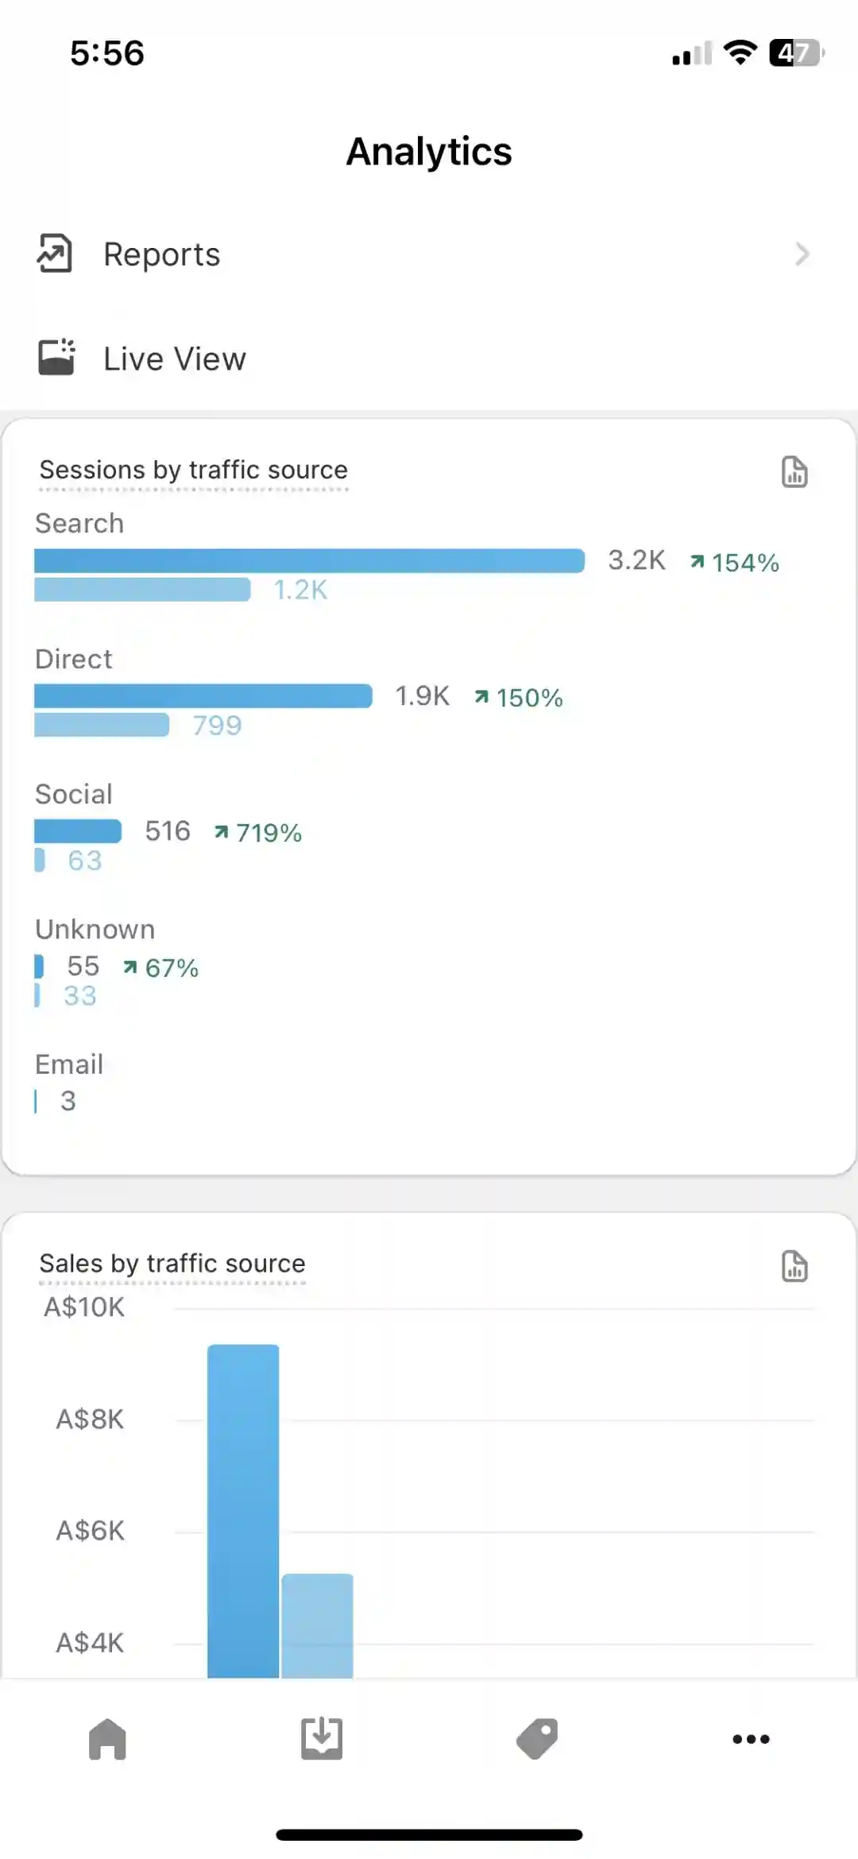Open the Live View menu row
Viewport: 858px width, 1859px height.
coord(429,358)
